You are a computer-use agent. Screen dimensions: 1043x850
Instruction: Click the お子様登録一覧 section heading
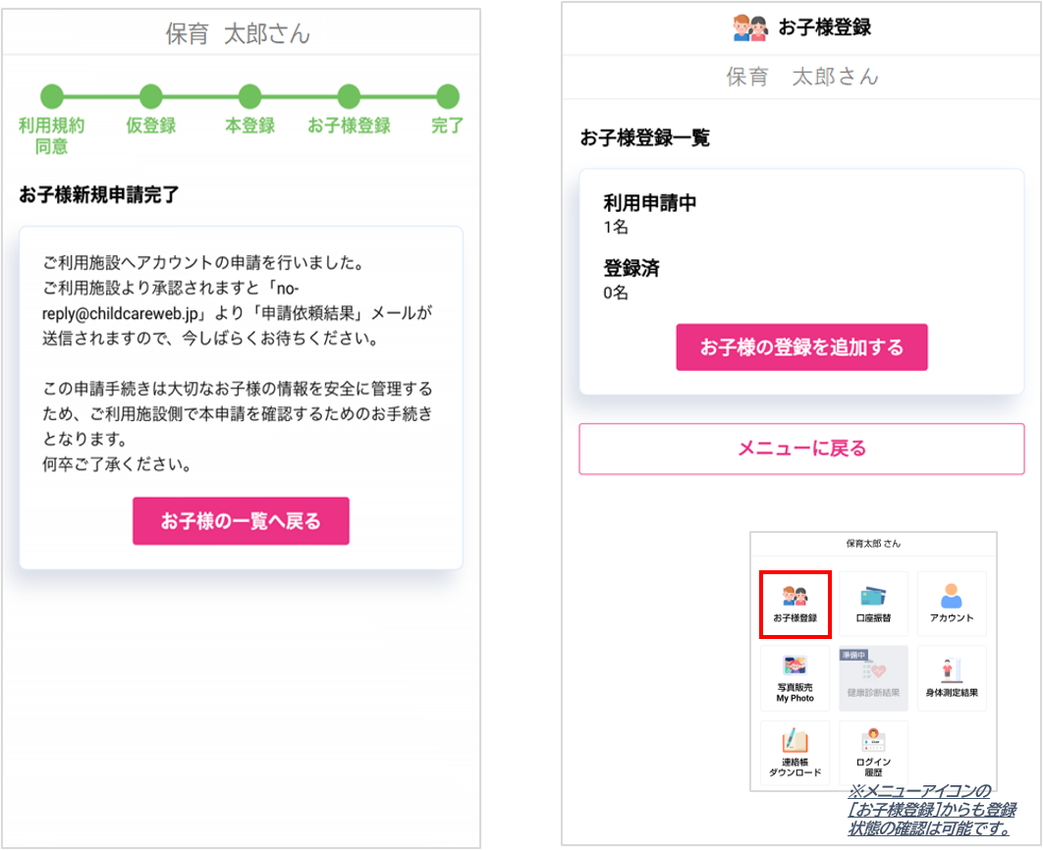click(x=644, y=138)
